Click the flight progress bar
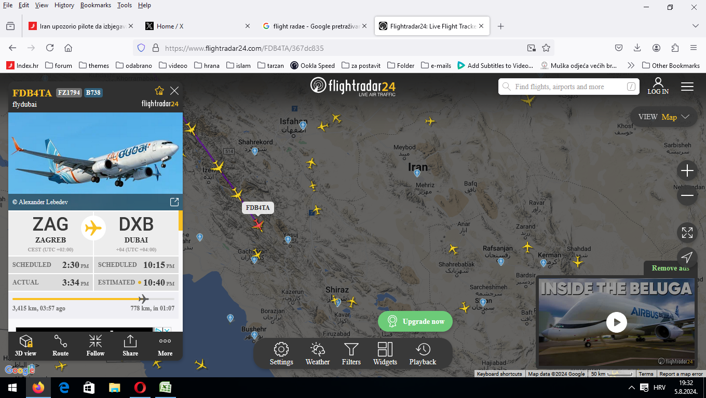This screenshot has height=398, width=706. click(x=93, y=299)
